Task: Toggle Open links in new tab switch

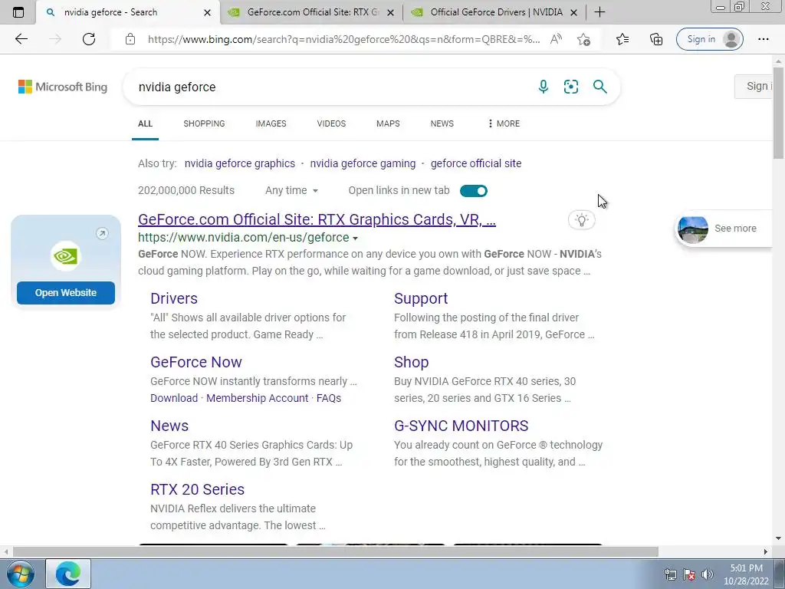Action: 474,191
